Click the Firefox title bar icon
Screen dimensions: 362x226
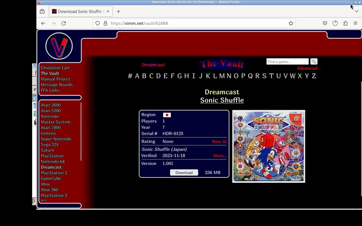(39, 2)
